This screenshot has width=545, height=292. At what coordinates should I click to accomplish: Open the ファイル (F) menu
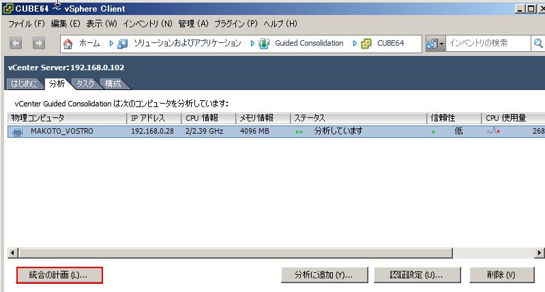pos(27,24)
